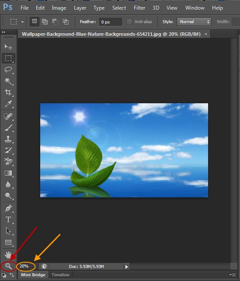Choose New Selection mode

pyautogui.click(x=35, y=21)
